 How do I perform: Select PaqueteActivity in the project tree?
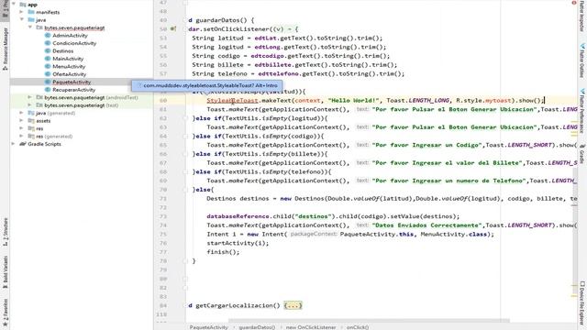pos(72,82)
